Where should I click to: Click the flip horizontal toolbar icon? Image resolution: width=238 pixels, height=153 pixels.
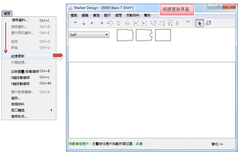127,23
